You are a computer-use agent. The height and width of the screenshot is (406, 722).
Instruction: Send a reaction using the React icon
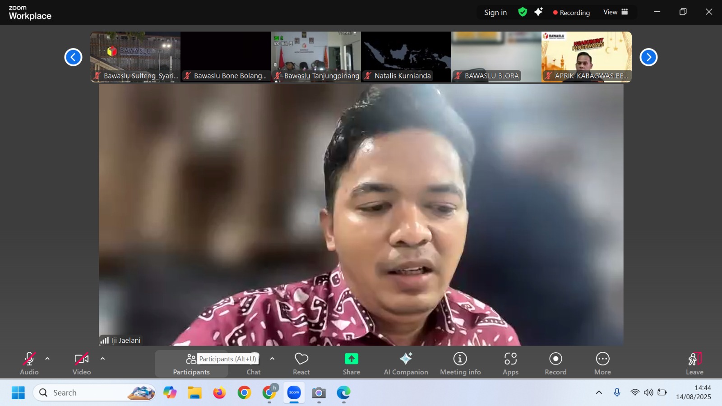coord(301,363)
